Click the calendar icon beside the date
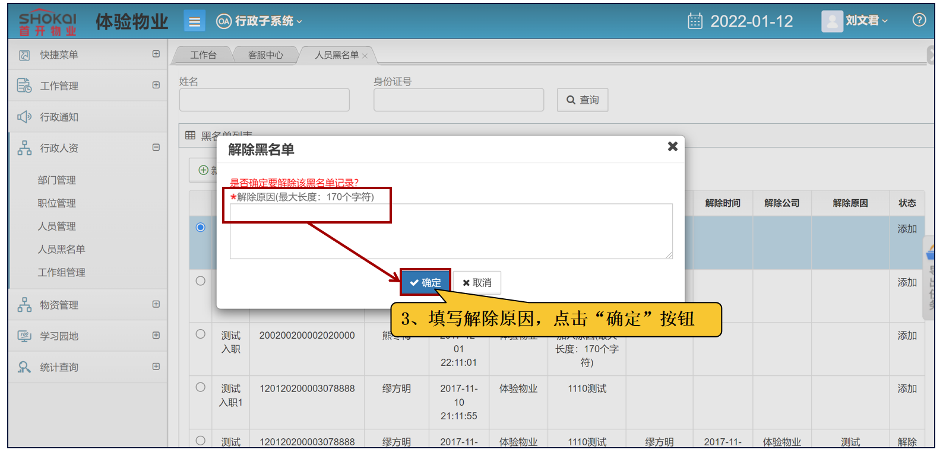The height and width of the screenshot is (456, 943). [695, 21]
